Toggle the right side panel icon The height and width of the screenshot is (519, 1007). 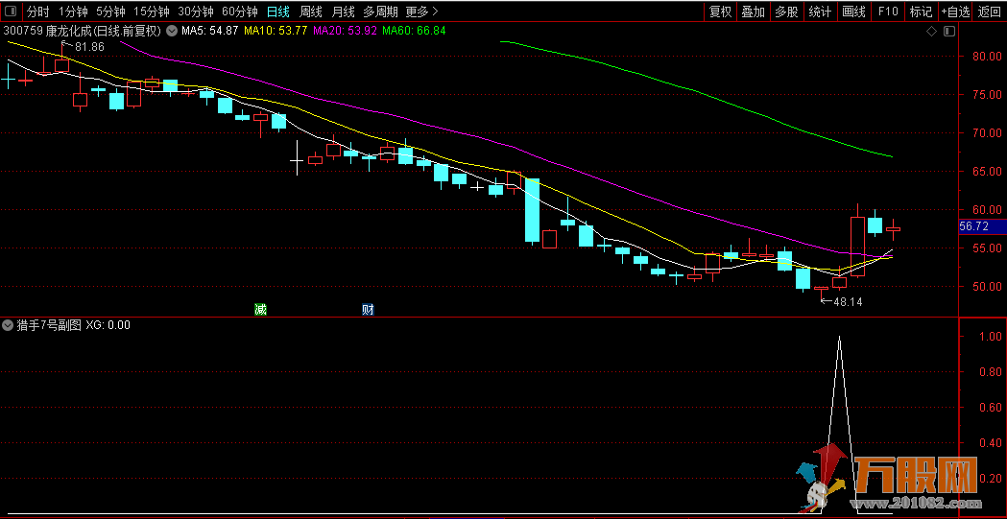click(949, 31)
